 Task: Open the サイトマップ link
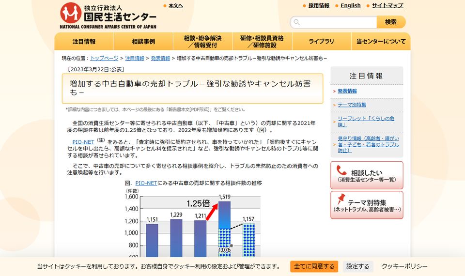pos(387,5)
